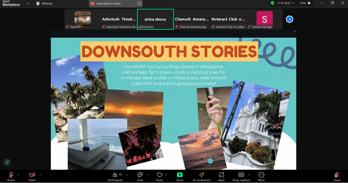Screen dimensions: 348x183
Task: Open the Participants panel icon
Action: coord(115,175)
